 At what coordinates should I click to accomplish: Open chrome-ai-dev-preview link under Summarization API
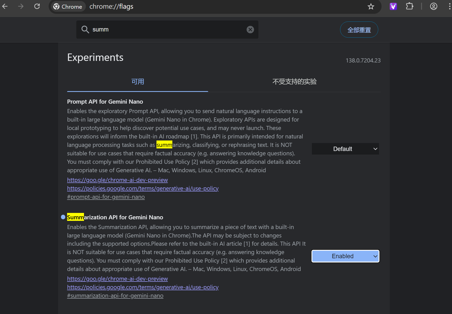tap(117, 279)
